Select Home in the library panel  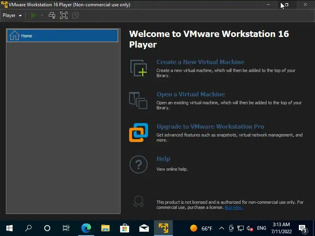pos(63,36)
